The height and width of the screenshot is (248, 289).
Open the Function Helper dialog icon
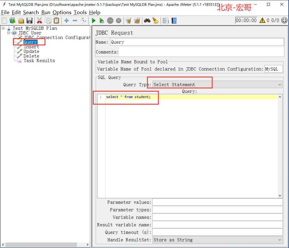pyautogui.click(x=165, y=21)
